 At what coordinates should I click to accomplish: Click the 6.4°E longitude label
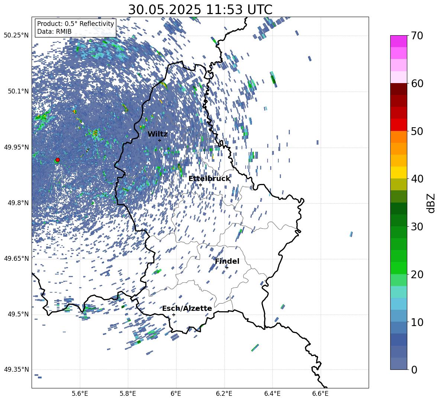[x=272, y=394]
